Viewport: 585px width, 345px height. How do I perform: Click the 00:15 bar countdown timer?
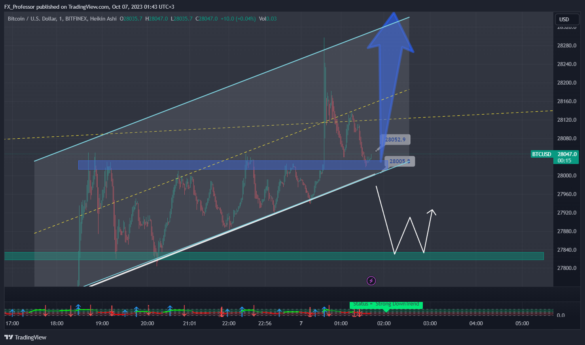pyautogui.click(x=564, y=160)
